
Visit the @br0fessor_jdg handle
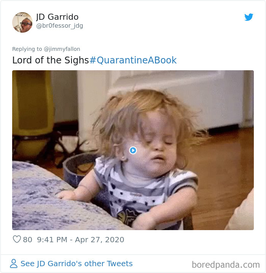(60, 26)
